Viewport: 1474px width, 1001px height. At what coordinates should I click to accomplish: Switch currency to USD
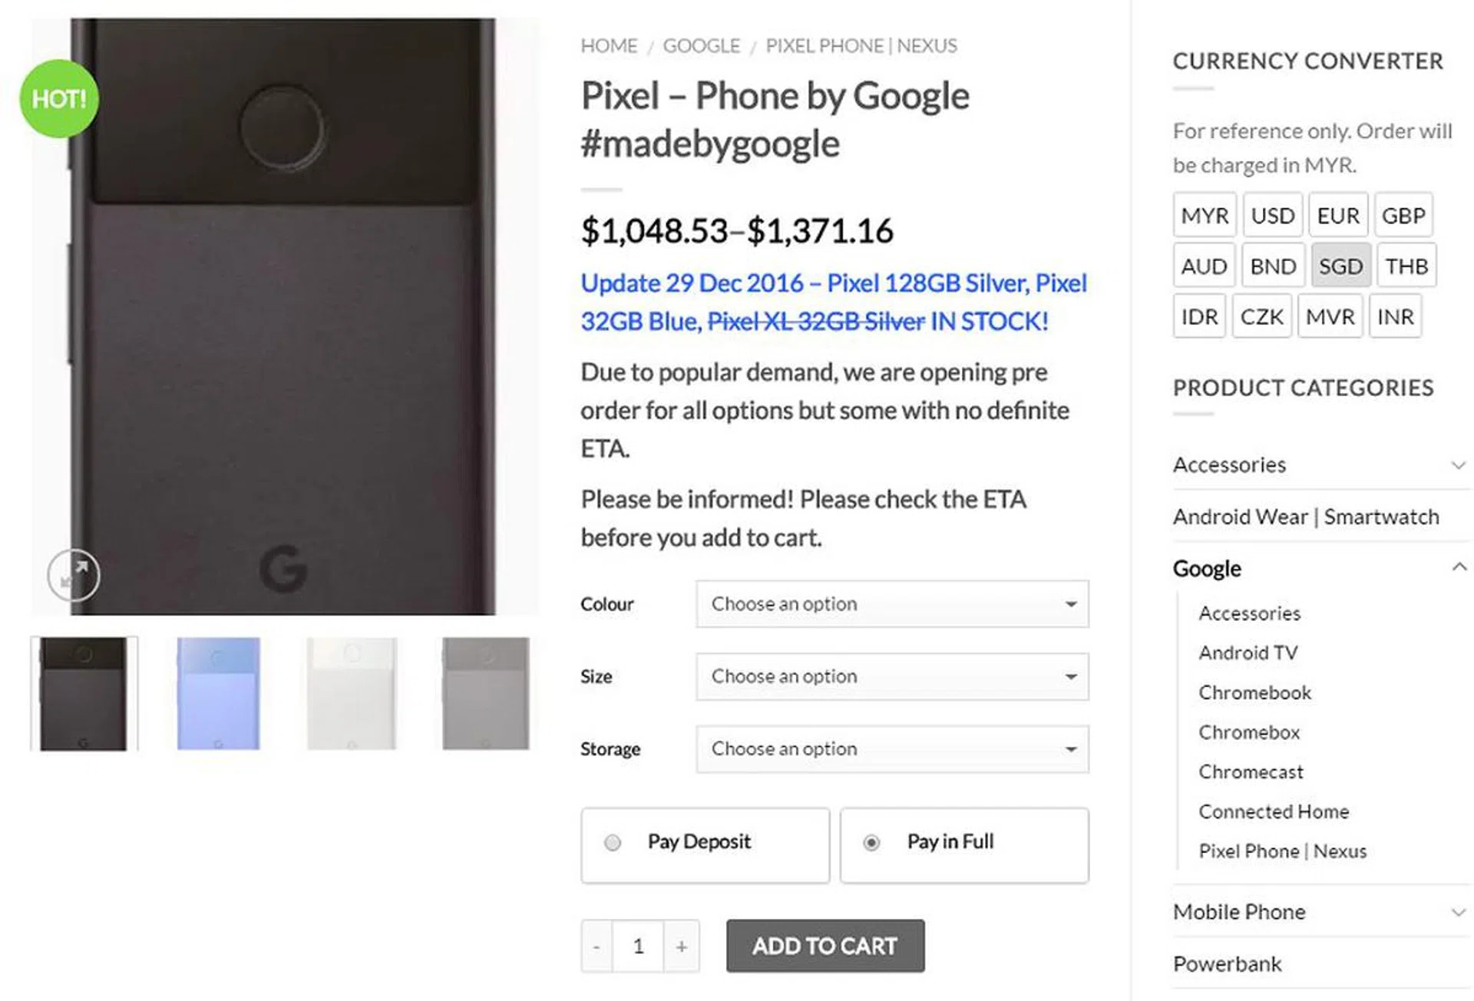(1272, 216)
